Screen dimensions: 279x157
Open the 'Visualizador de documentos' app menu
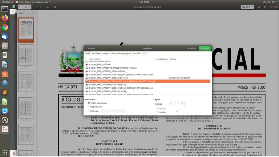pyautogui.click(x=33, y=2)
